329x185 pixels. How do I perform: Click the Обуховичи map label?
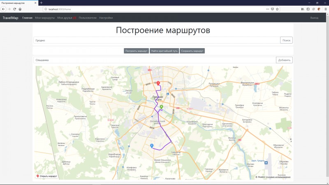tap(278, 145)
